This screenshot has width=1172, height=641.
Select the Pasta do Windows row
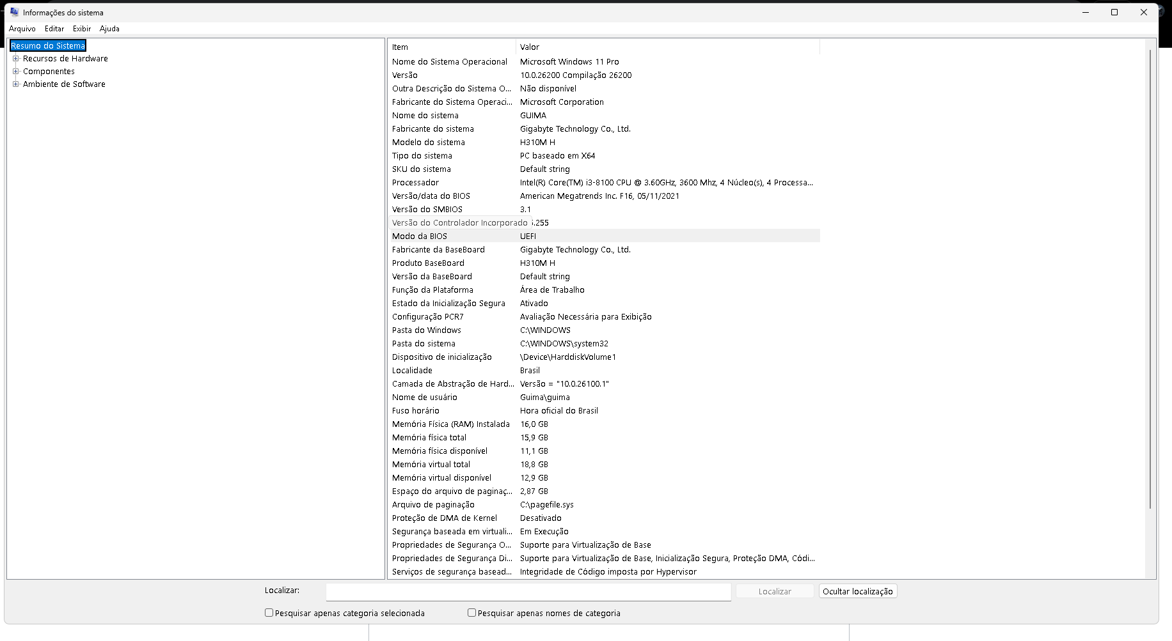[604, 330]
